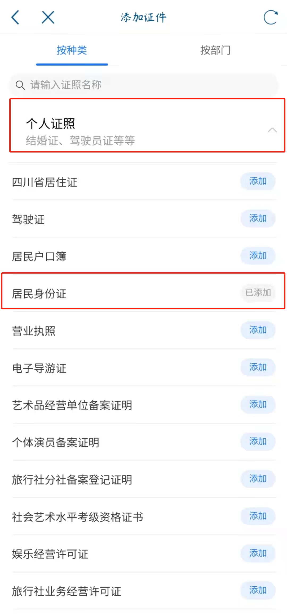Viewport: 287px width, 614px height.
Task: Add 旅行社业务经营许可证
Action: coord(258,590)
